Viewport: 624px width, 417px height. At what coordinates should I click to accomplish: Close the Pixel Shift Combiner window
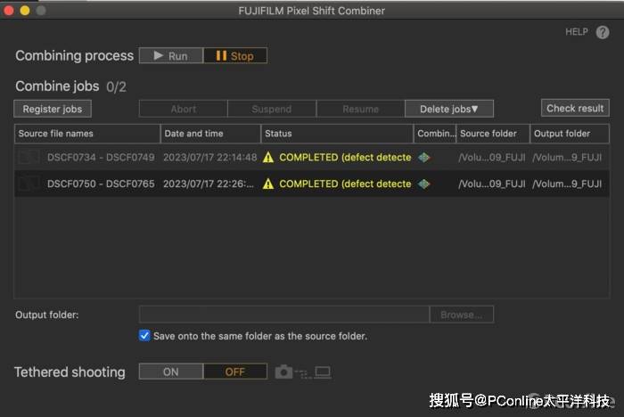point(8,11)
